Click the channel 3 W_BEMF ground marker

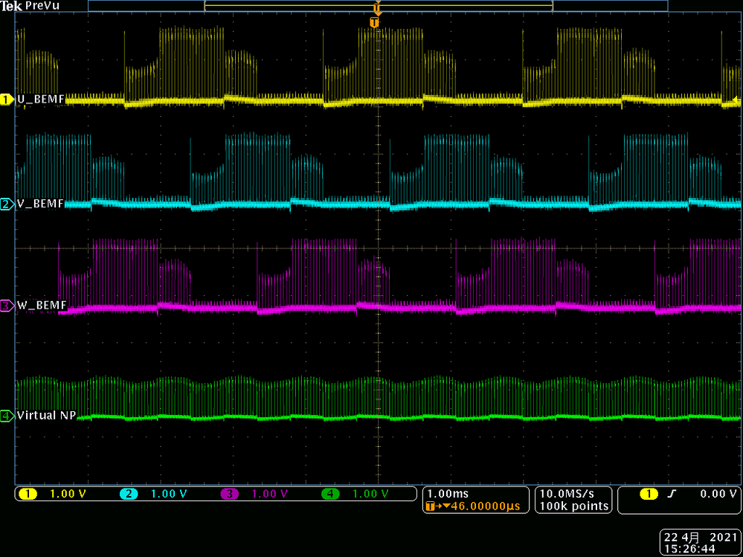[7, 306]
